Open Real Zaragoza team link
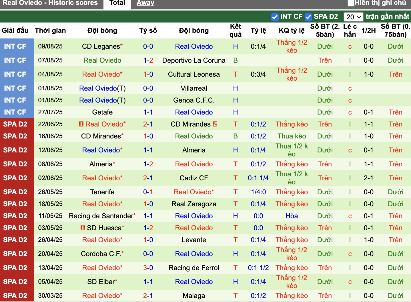This screenshot has height=302, width=411. 194,204
